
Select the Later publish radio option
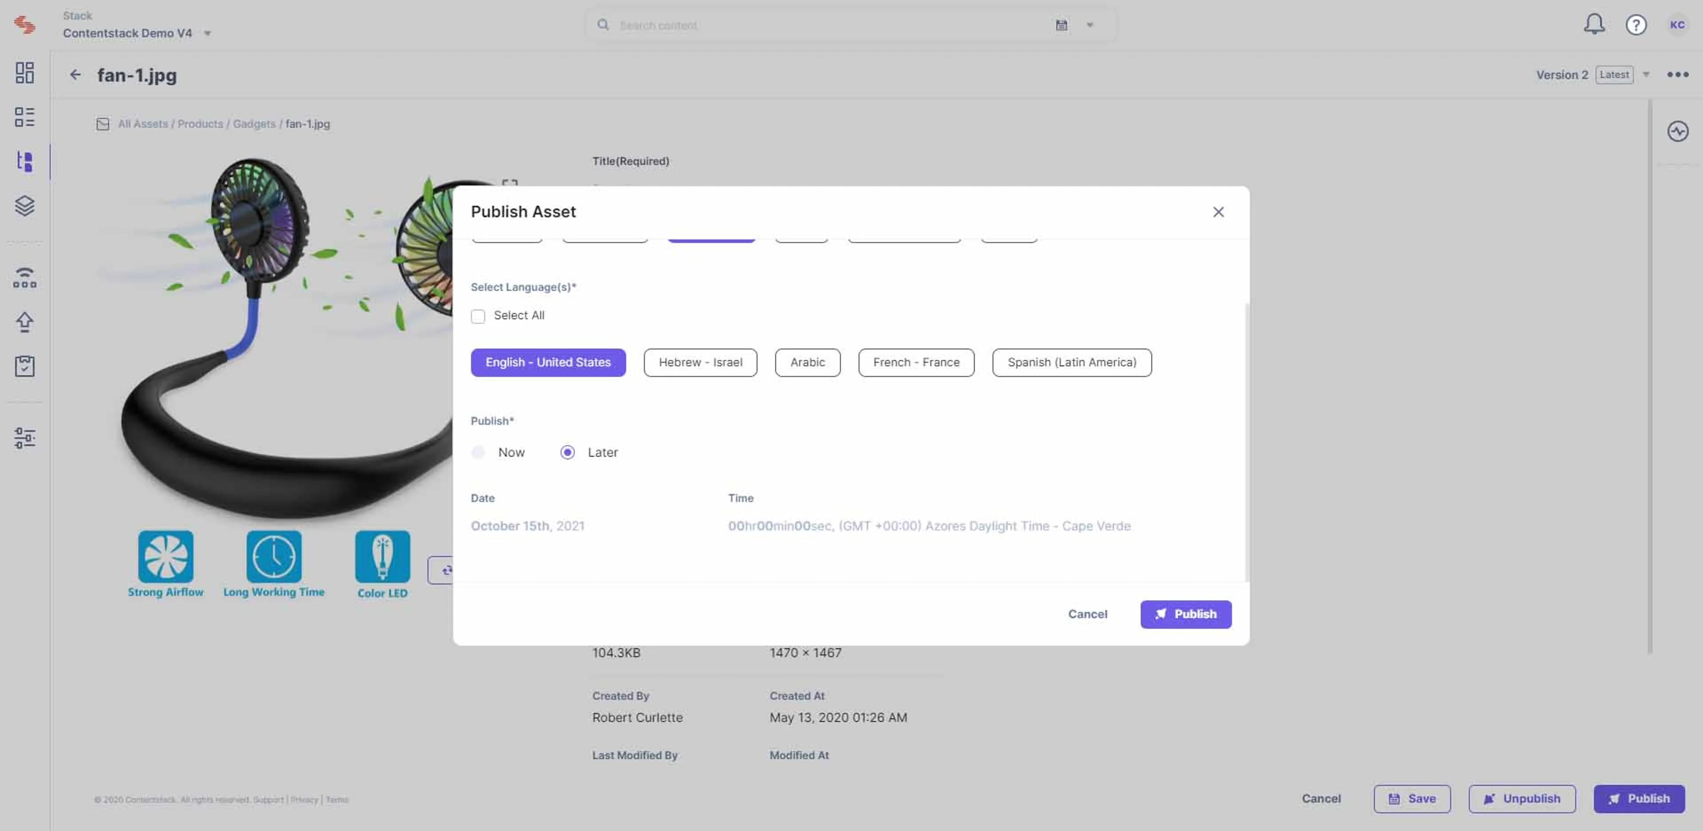coord(567,452)
